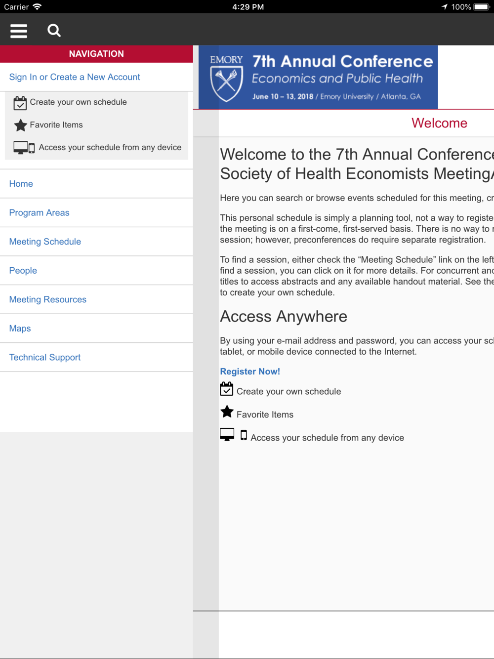
Task: Open Program Areas
Action: pos(96,213)
